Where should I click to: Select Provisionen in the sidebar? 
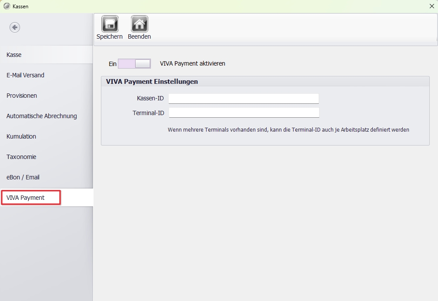(x=22, y=96)
